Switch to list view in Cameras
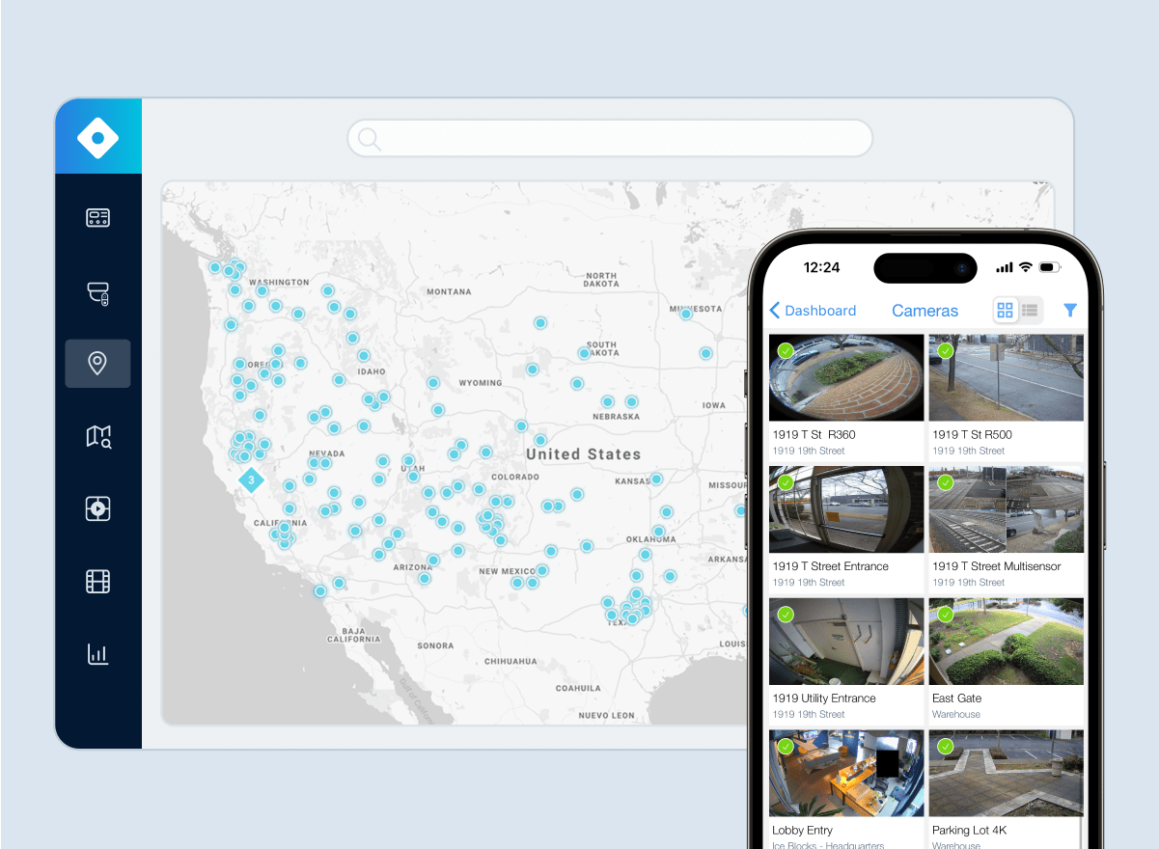The width and height of the screenshot is (1159, 849). 1030,310
